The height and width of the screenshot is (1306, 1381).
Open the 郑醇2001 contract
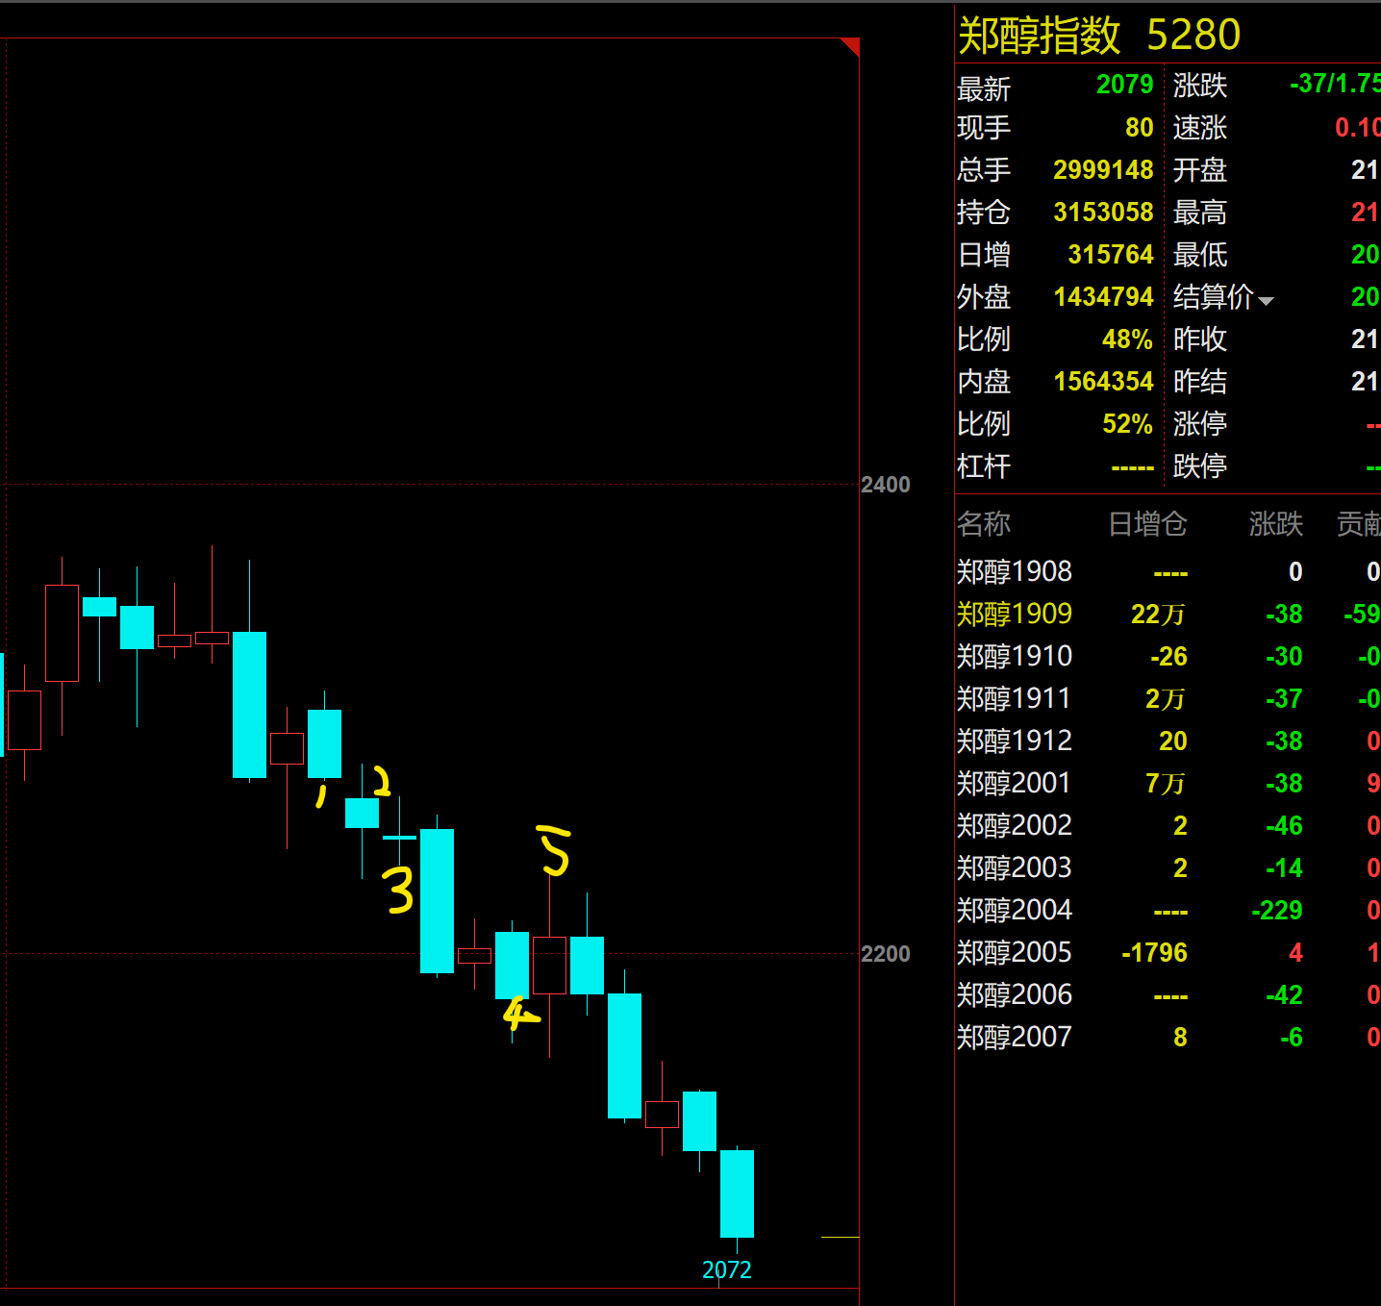click(1014, 783)
